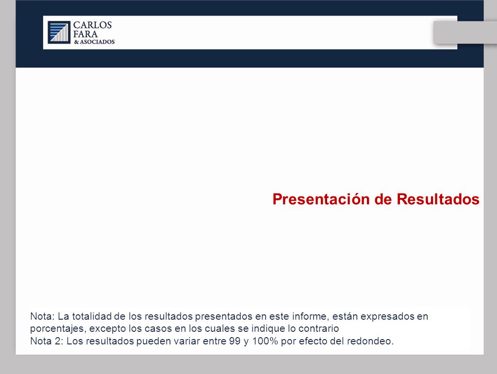Click the 'Nota 2: Los resultados pueden variar' line
This screenshot has width=497, height=374.
click(x=212, y=341)
